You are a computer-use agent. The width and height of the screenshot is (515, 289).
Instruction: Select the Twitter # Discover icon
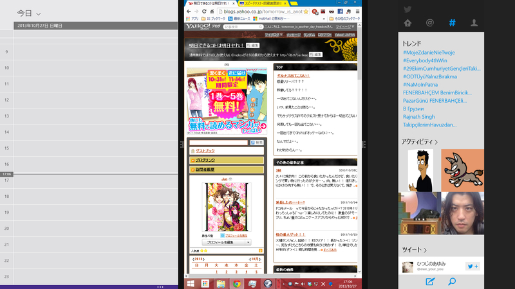coord(453,22)
